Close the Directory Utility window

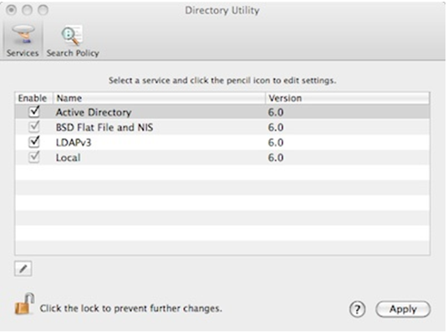point(12,10)
